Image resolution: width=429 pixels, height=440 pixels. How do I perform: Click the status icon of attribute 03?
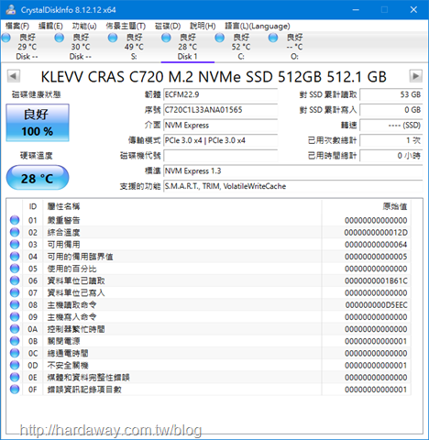click(x=15, y=244)
